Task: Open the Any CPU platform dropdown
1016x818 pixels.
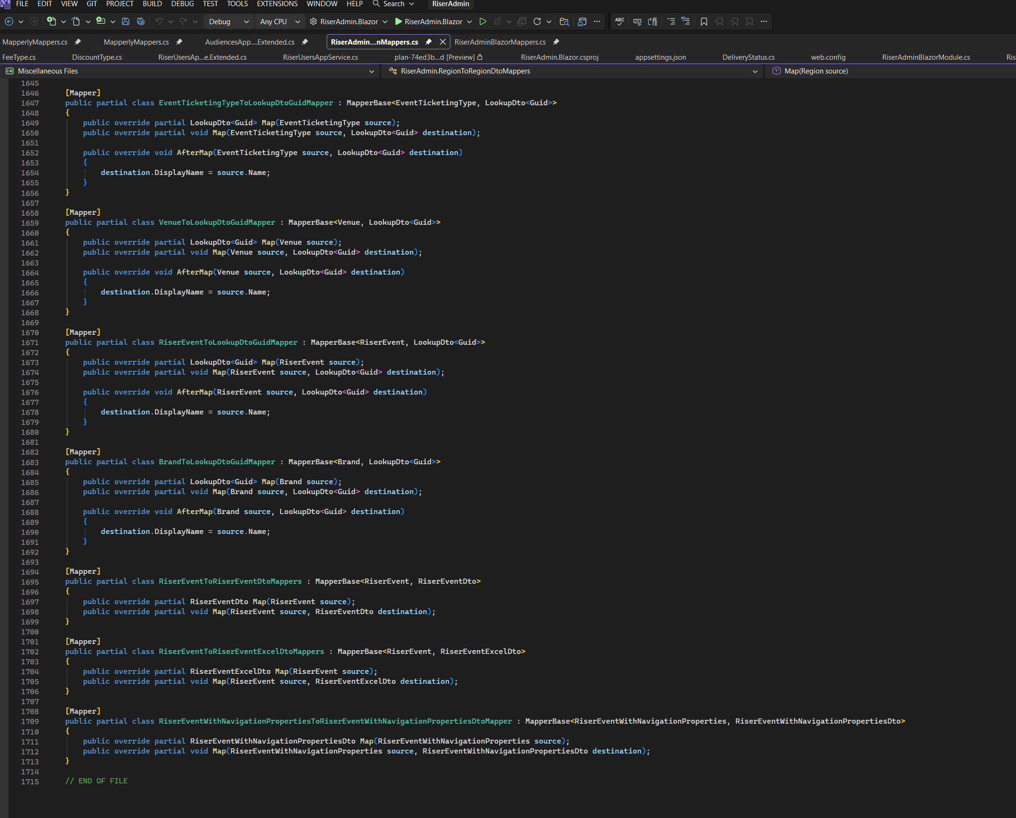Action: pyautogui.click(x=280, y=21)
